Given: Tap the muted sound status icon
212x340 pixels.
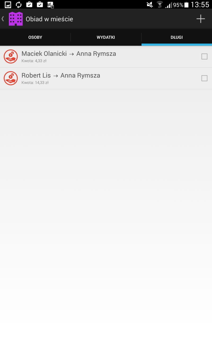Looking at the screenshot, I should coord(150,5).
